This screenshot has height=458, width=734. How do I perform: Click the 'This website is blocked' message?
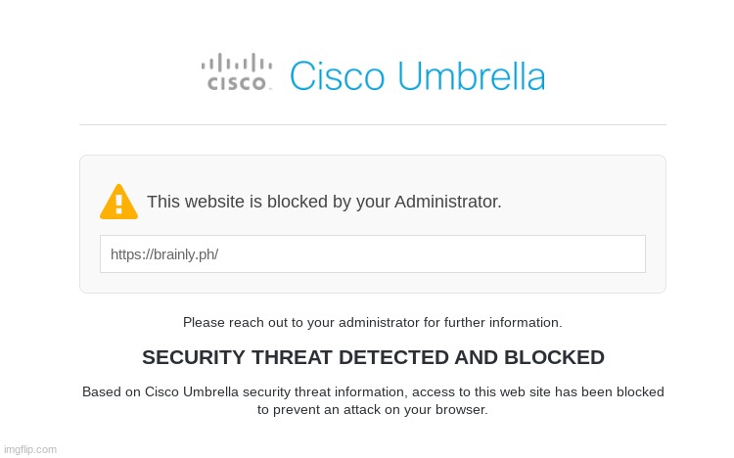coord(324,202)
